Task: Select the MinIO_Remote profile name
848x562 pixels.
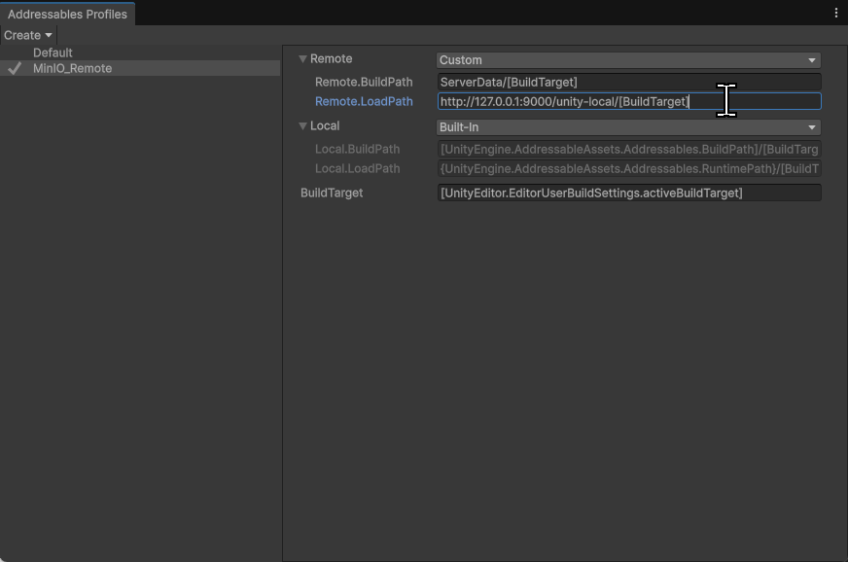Action: [x=73, y=69]
